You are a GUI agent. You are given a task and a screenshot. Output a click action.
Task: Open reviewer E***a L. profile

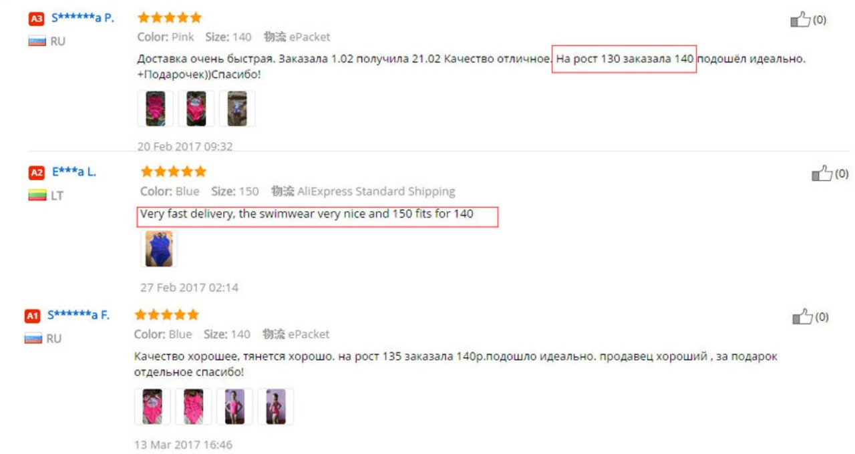click(73, 172)
